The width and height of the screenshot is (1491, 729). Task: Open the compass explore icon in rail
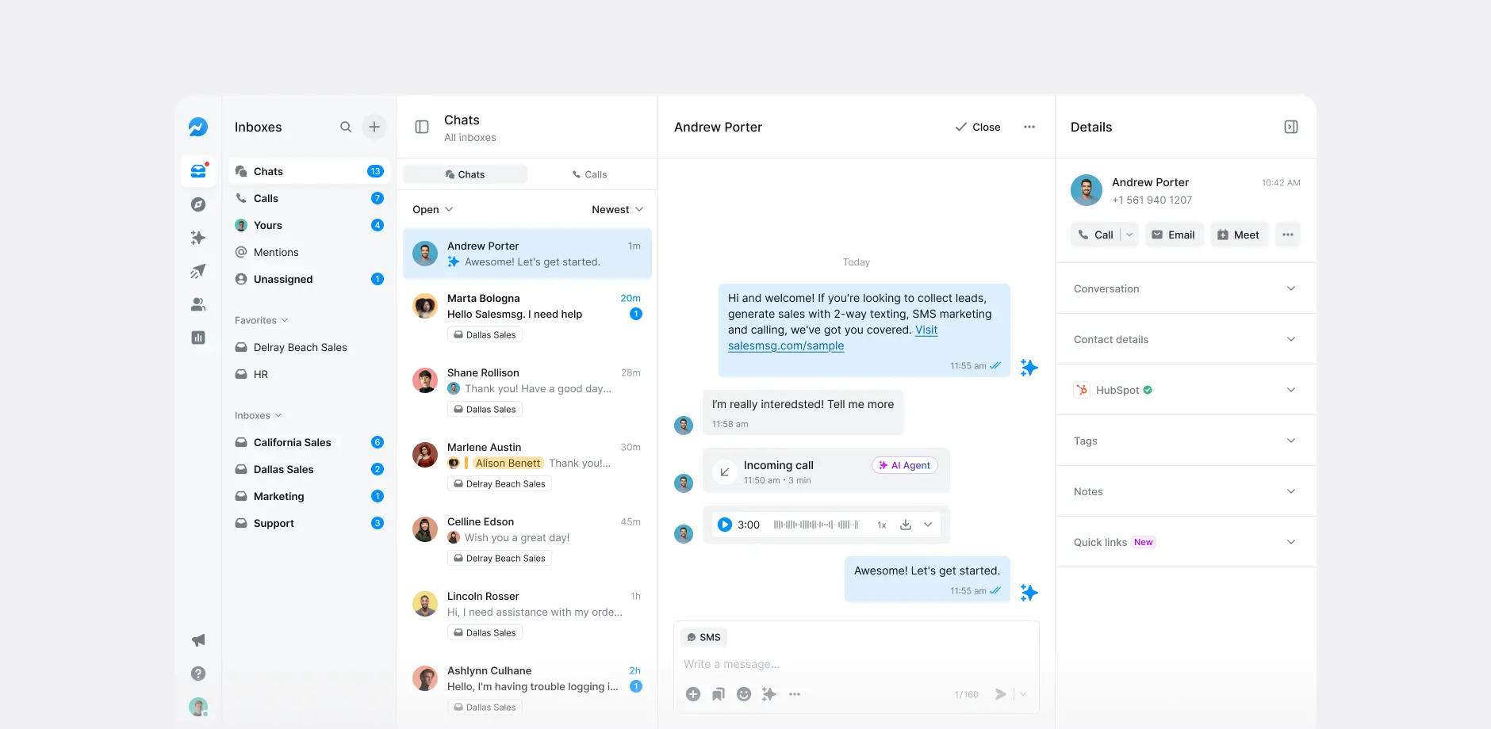tap(198, 204)
